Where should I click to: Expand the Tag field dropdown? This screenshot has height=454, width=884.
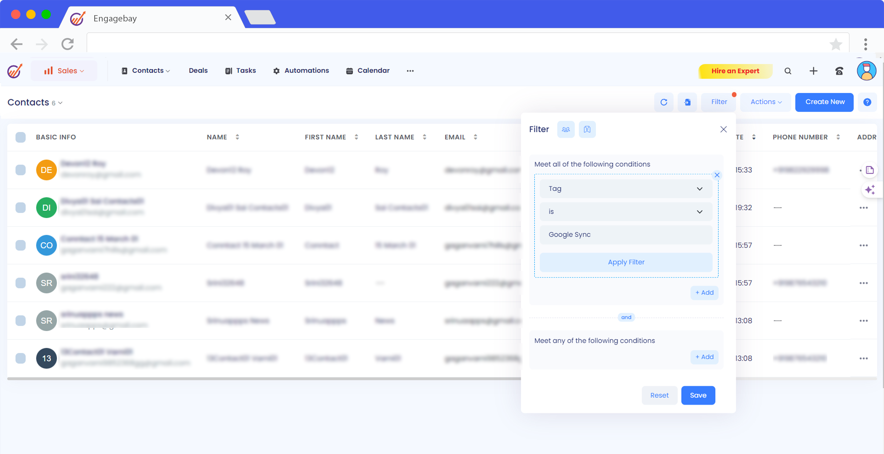pos(626,189)
